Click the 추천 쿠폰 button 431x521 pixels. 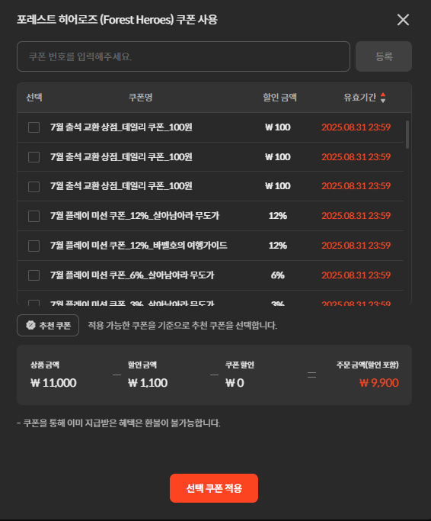[48, 325]
